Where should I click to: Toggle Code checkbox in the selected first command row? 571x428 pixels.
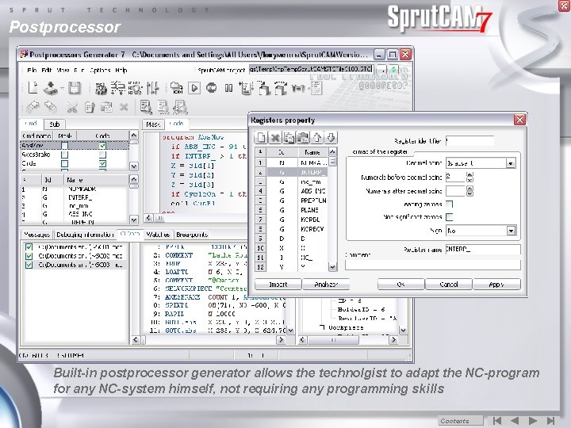point(102,146)
